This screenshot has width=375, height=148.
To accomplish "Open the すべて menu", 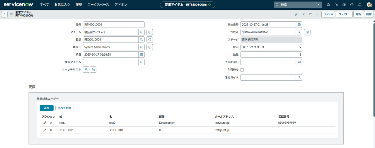I will (44, 5).
